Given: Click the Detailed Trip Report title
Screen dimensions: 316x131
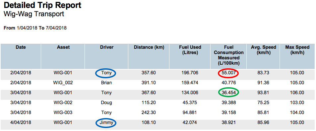Looking at the screenshot, I should pos(42,5).
